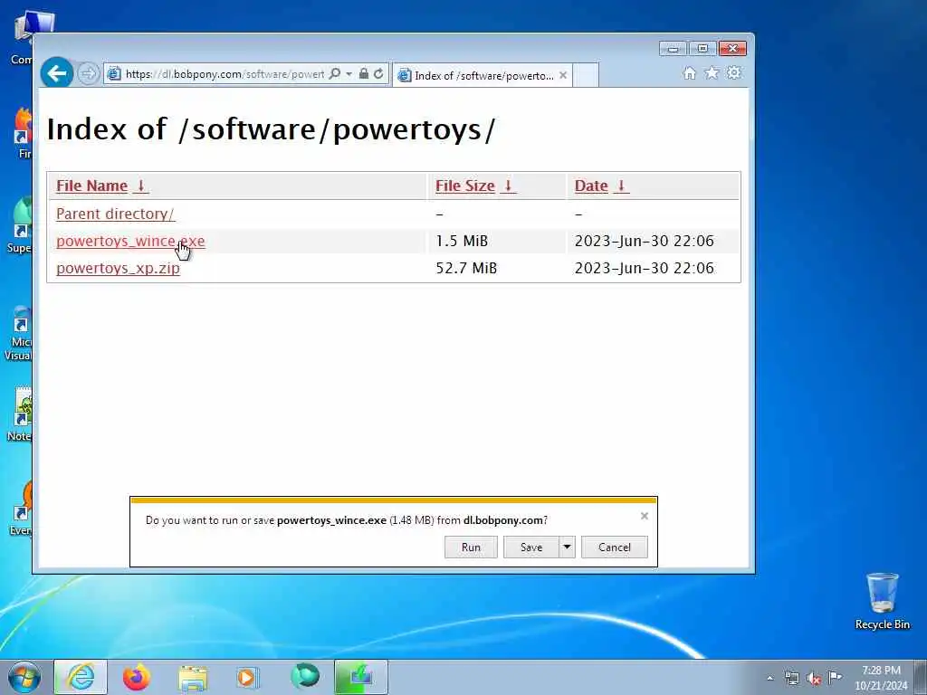Click the 52.7 MiB file size cell

pyautogui.click(x=466, y=268)
